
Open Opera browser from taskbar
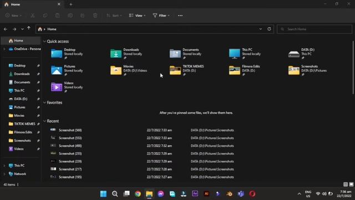coord(252,194)
